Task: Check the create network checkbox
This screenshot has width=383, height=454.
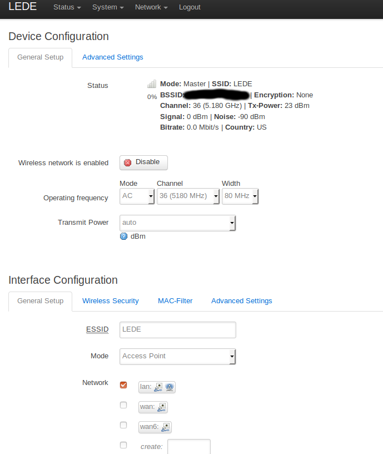Action: (x=123, y=445)
